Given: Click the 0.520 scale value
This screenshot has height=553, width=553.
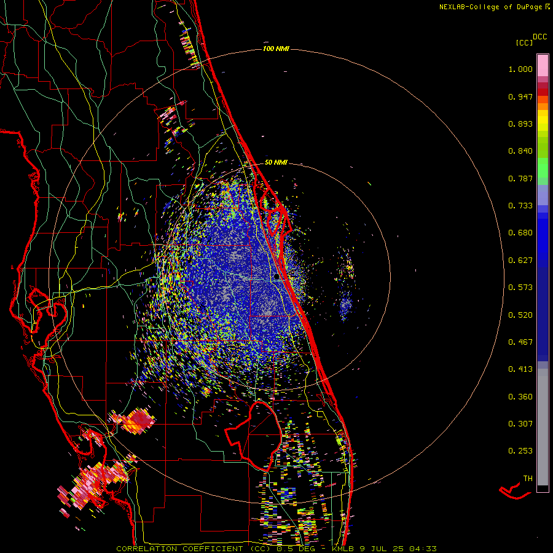Looking at the screenshot, I should coord(520,315).
